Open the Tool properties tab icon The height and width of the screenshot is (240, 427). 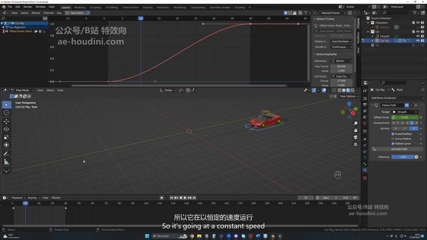pos(365,91)
